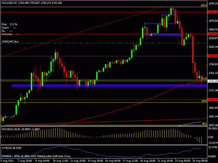Click the Fibonacci 50.0 level label
Viewport: 218px width, 163px height.
click(x=204, y=101)
